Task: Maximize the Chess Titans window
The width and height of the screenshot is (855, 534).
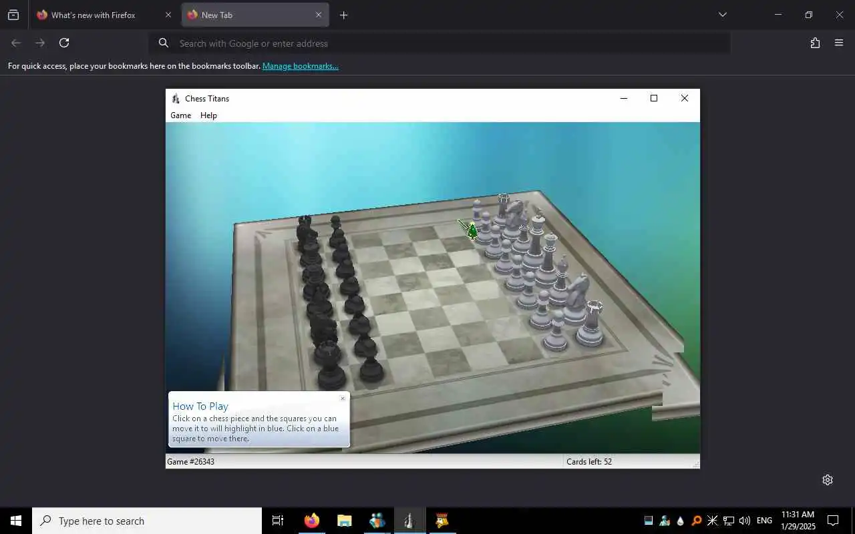Action: pos(654,98)
